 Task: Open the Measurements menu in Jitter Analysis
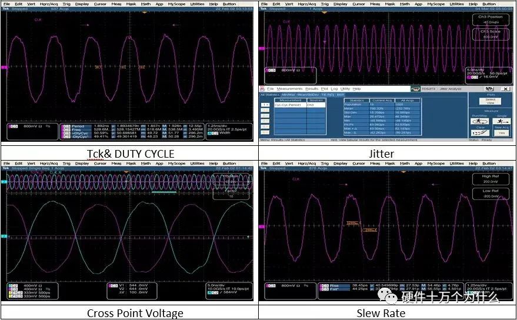pyautogui.click(x=290, y=89)
